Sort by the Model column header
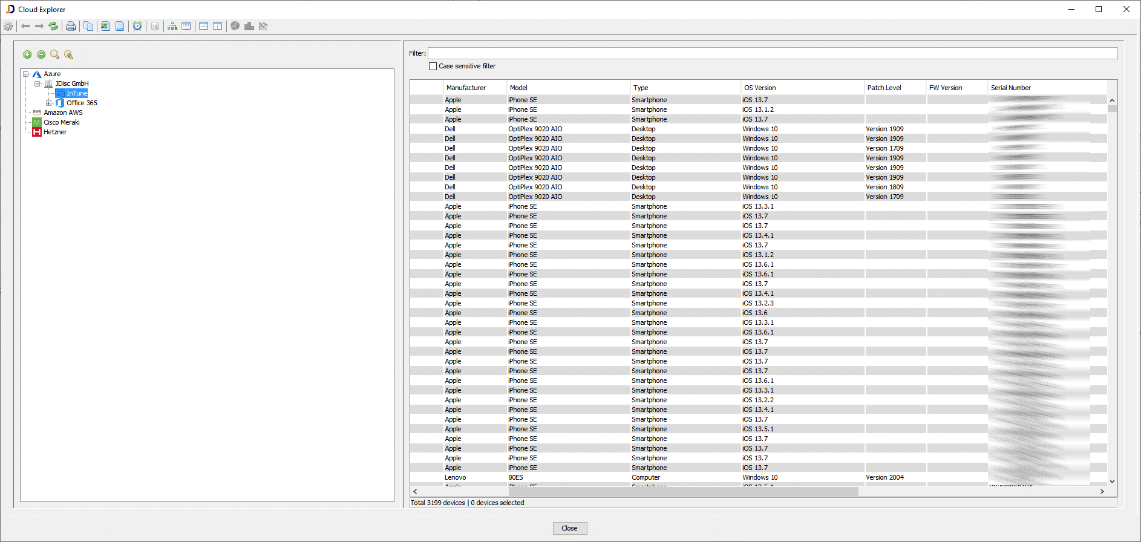 (568, 88)
